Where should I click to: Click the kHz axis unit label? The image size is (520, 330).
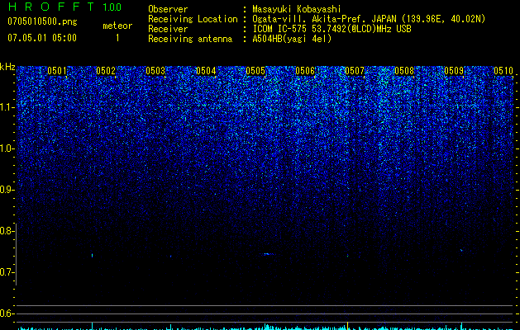[x=7, y=67]
